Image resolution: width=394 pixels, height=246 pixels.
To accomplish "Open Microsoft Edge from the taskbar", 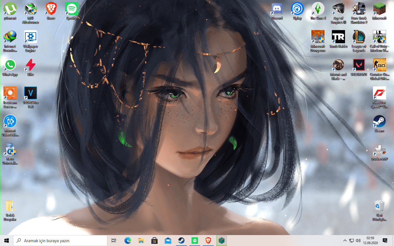I will pos(128,241).
